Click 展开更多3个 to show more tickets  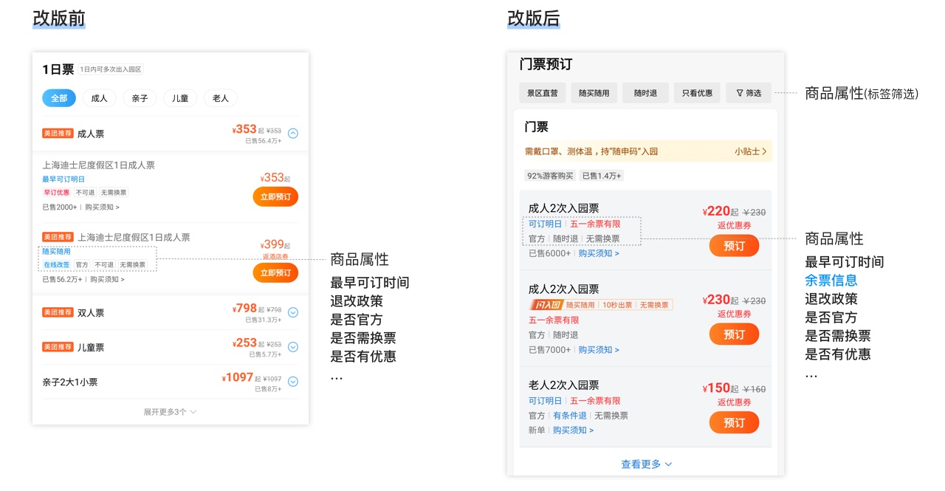point(164,412)
